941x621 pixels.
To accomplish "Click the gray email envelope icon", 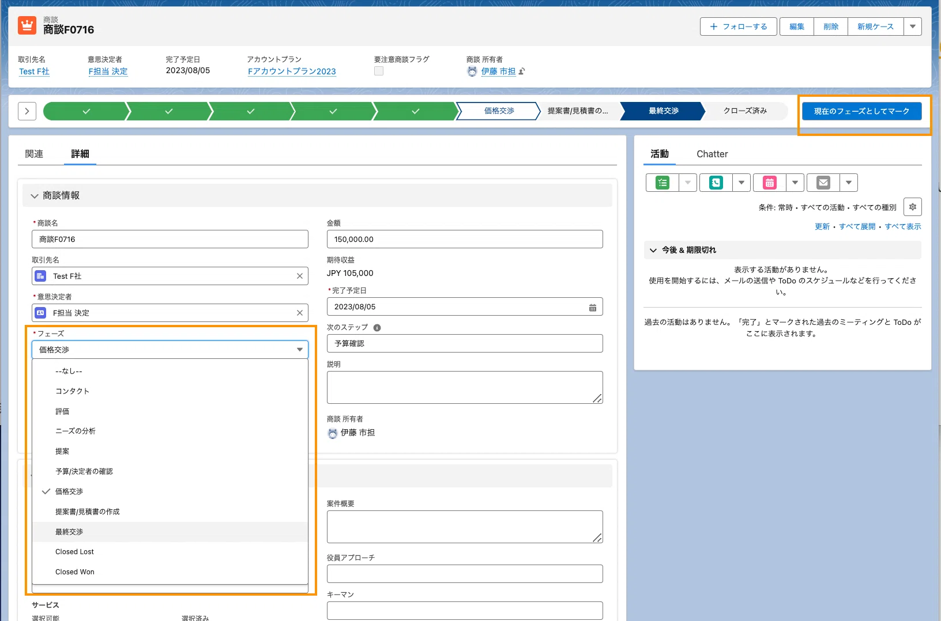I will [823, 183].
